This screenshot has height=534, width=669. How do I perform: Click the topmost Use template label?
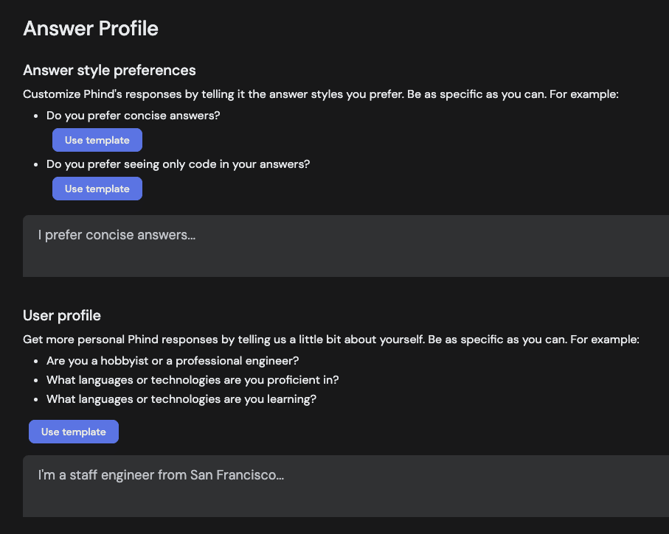(x=97, y=140)
